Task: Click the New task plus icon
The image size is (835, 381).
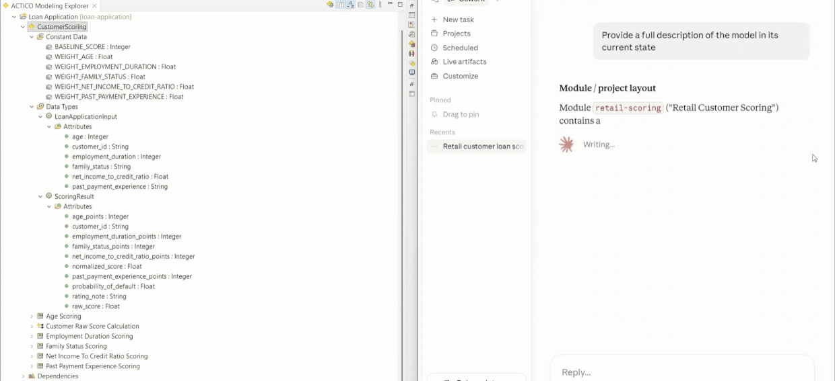Action: tap(434, 19)
